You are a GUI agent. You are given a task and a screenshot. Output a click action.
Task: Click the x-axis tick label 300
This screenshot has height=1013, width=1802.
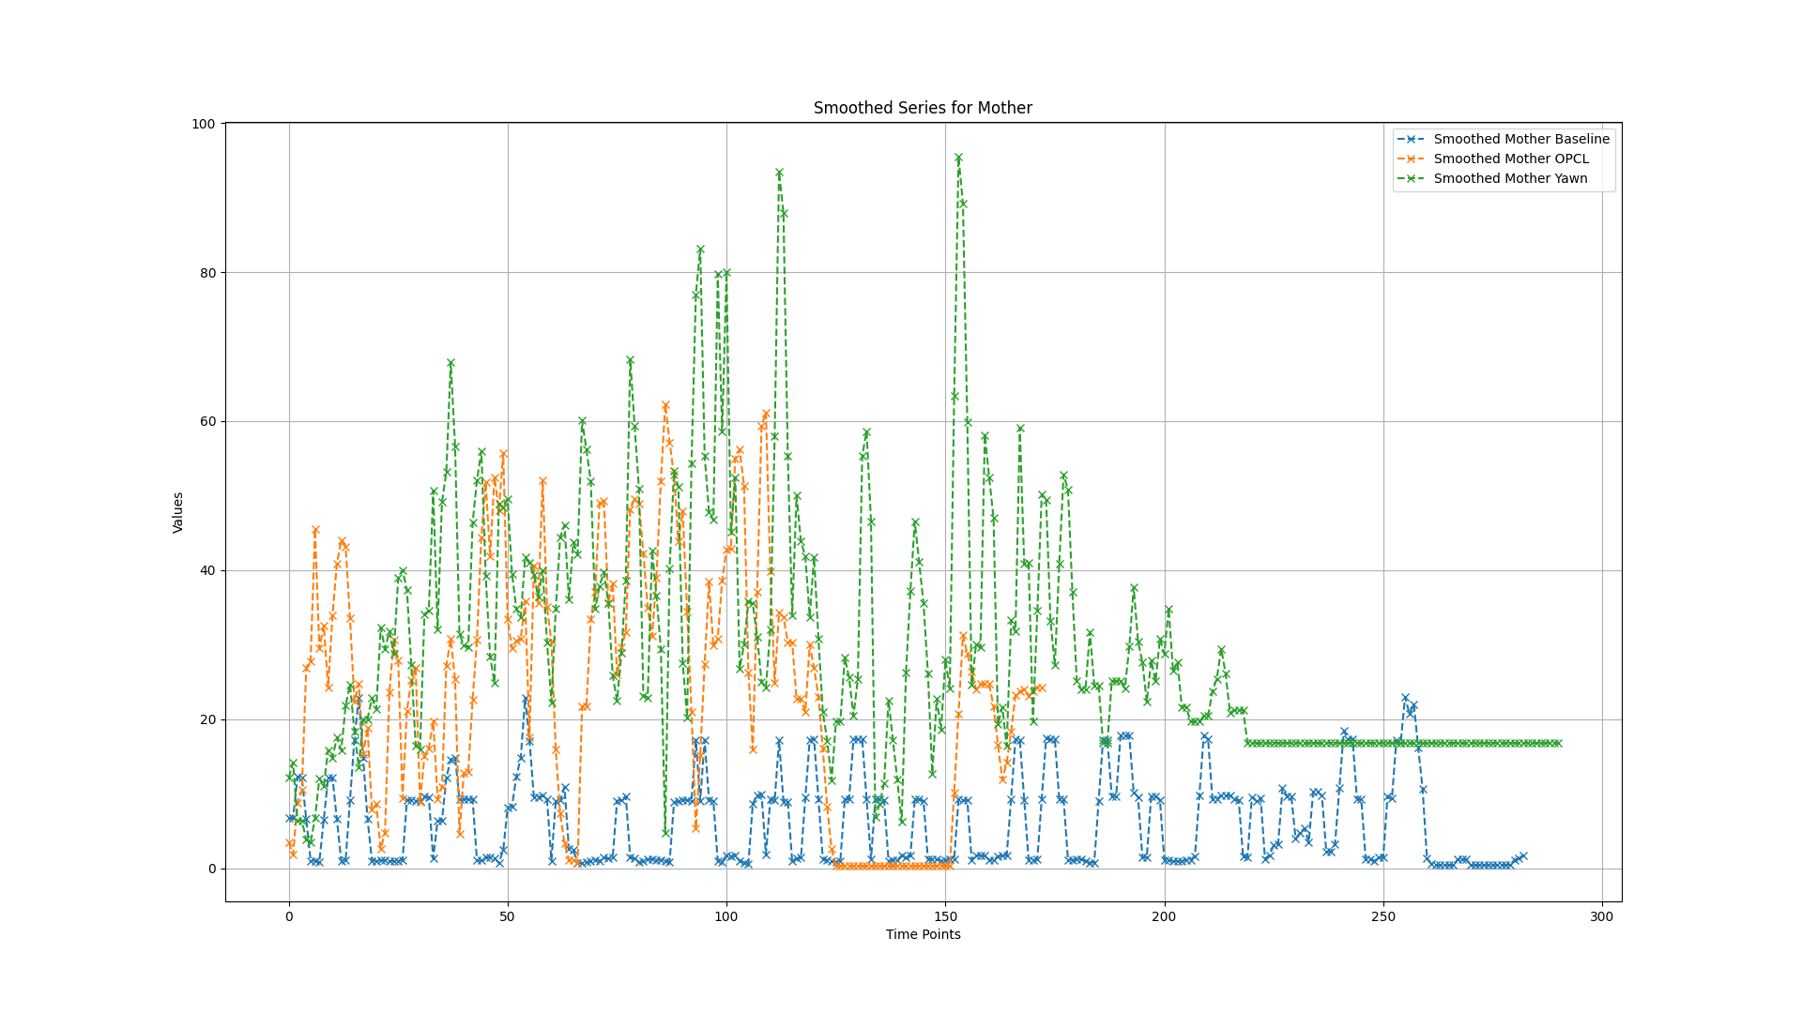pyautogui.click(x=1602, y=916)
